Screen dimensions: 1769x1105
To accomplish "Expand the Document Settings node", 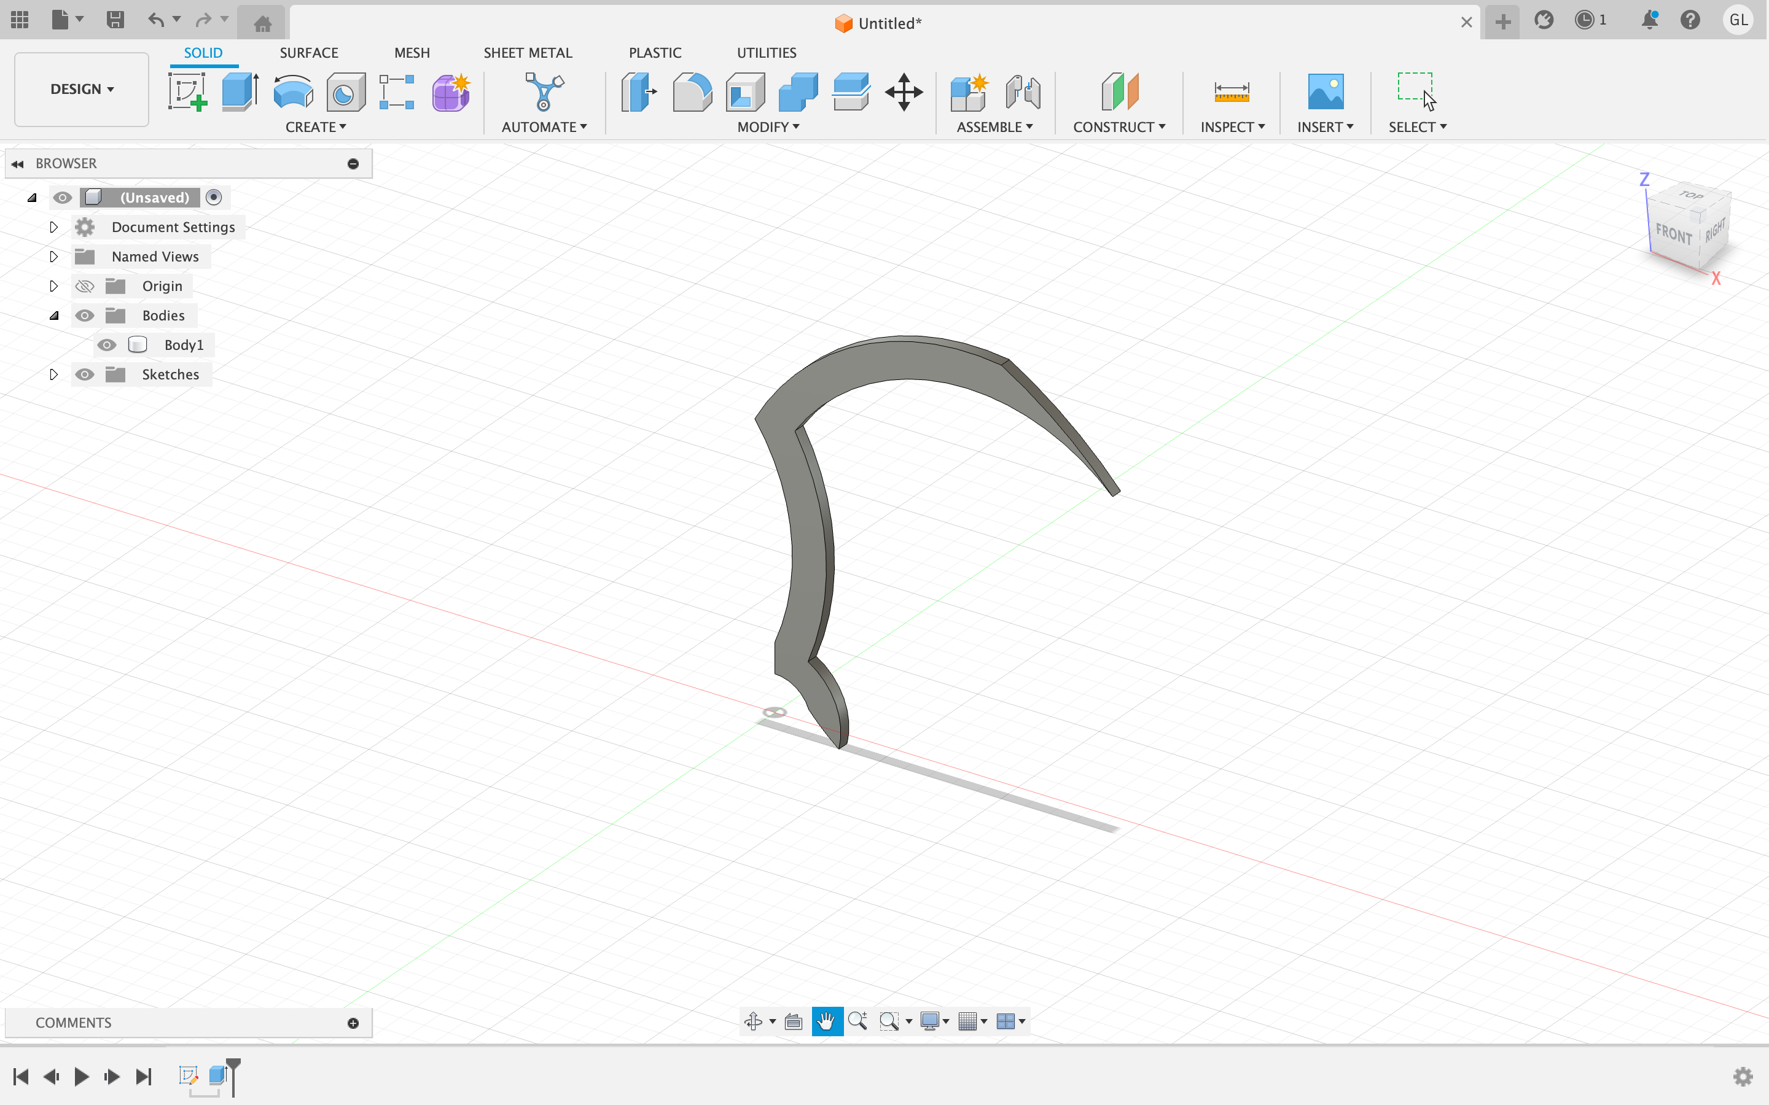I will 53,227.
